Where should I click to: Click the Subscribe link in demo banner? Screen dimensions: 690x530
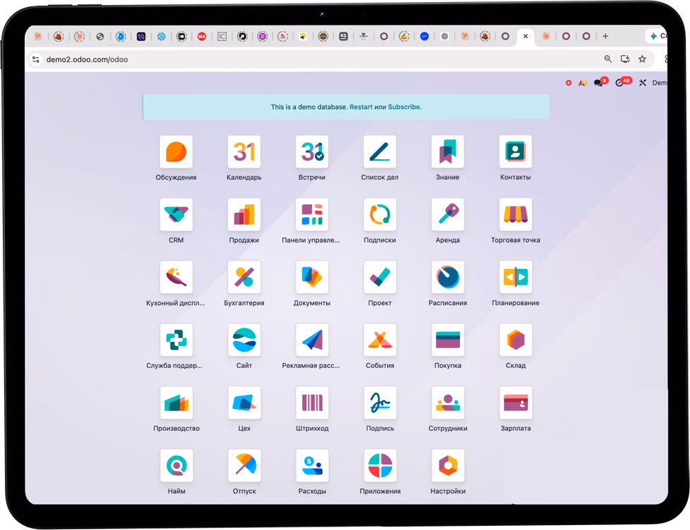(403, 107)
